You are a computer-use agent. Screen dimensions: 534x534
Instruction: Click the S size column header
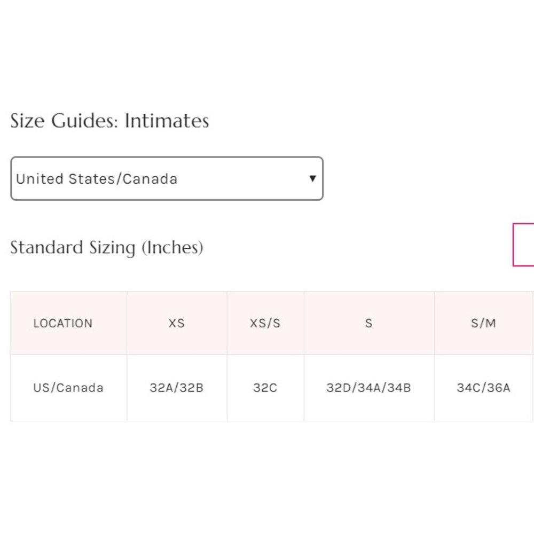369,324
